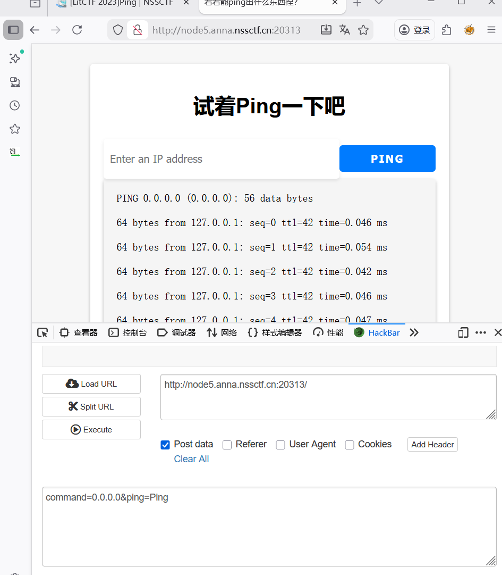The height and width of the screenshot is (575, 502).
Task: Expand more devtools tabs chevron
Action: 414,332
